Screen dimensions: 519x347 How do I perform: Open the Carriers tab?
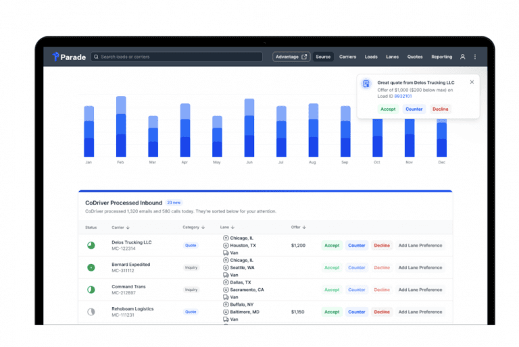[x=347, y=57]
